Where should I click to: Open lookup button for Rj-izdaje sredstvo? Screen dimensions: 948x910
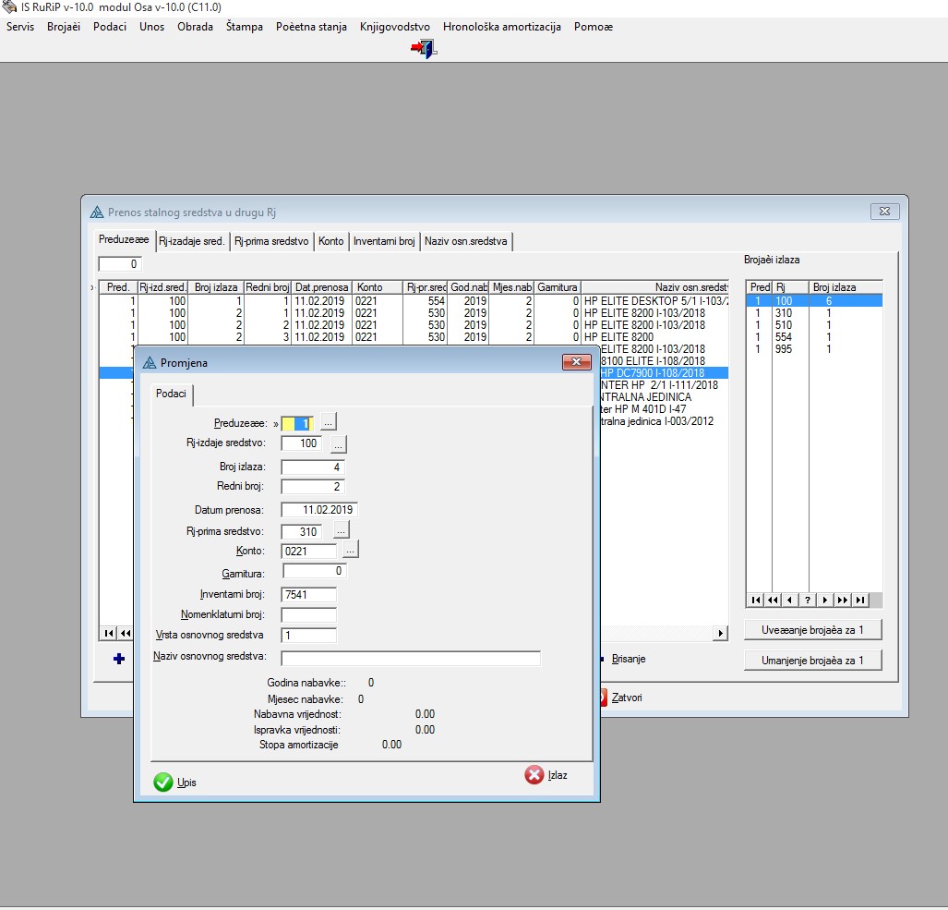pyautogui.click(x=339, y=444)
